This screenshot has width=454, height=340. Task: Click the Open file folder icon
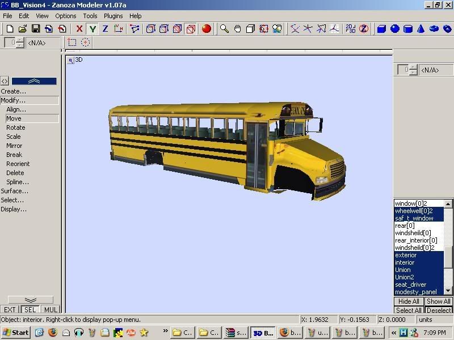tap(23, 28)
